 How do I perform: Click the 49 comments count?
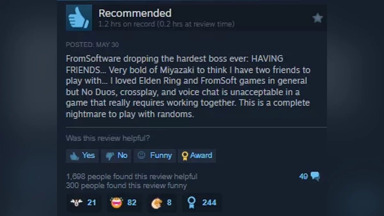point(304,176)
